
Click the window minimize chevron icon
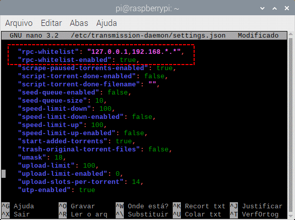262,8
